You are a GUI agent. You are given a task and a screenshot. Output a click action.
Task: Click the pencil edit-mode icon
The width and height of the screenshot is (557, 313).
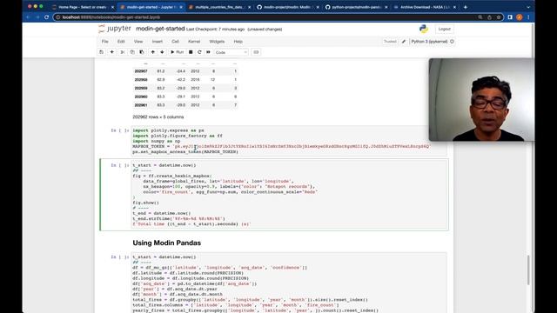[x=404, y=42]
